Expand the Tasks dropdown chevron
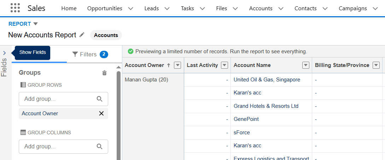The width and height of the screenshot is (385, 160). coord(202,8)
